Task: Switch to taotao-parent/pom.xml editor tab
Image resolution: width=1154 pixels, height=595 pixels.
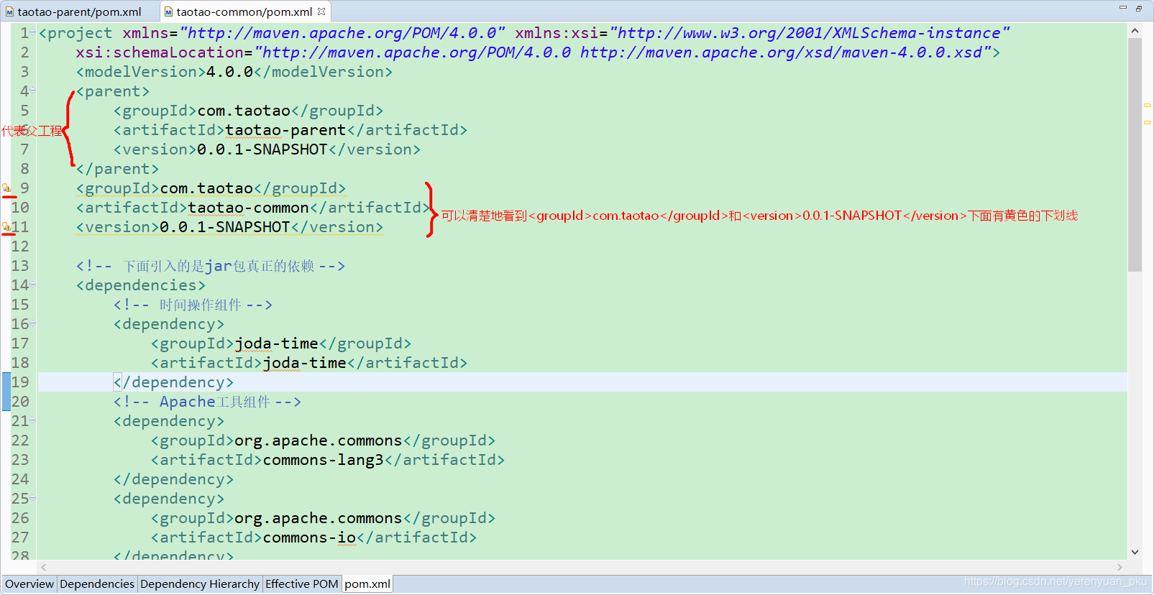Action: click(x=73, y=11)
